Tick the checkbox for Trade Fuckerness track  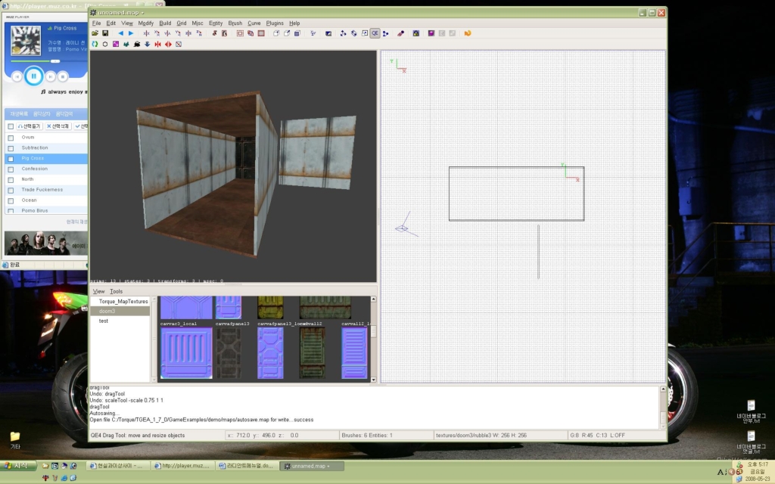11,190
